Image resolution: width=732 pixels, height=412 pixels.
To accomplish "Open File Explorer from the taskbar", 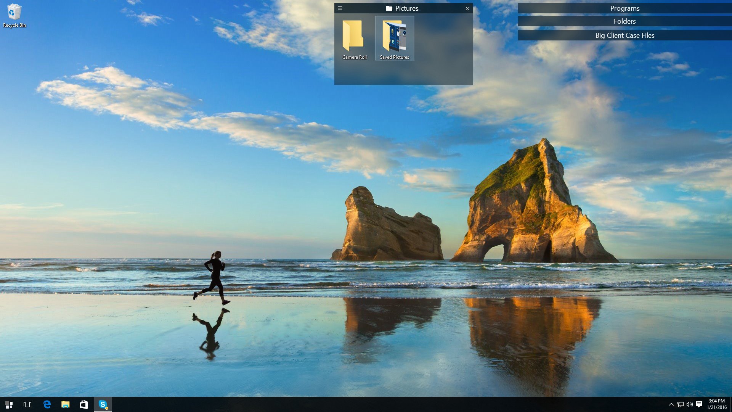I will 66,404.
